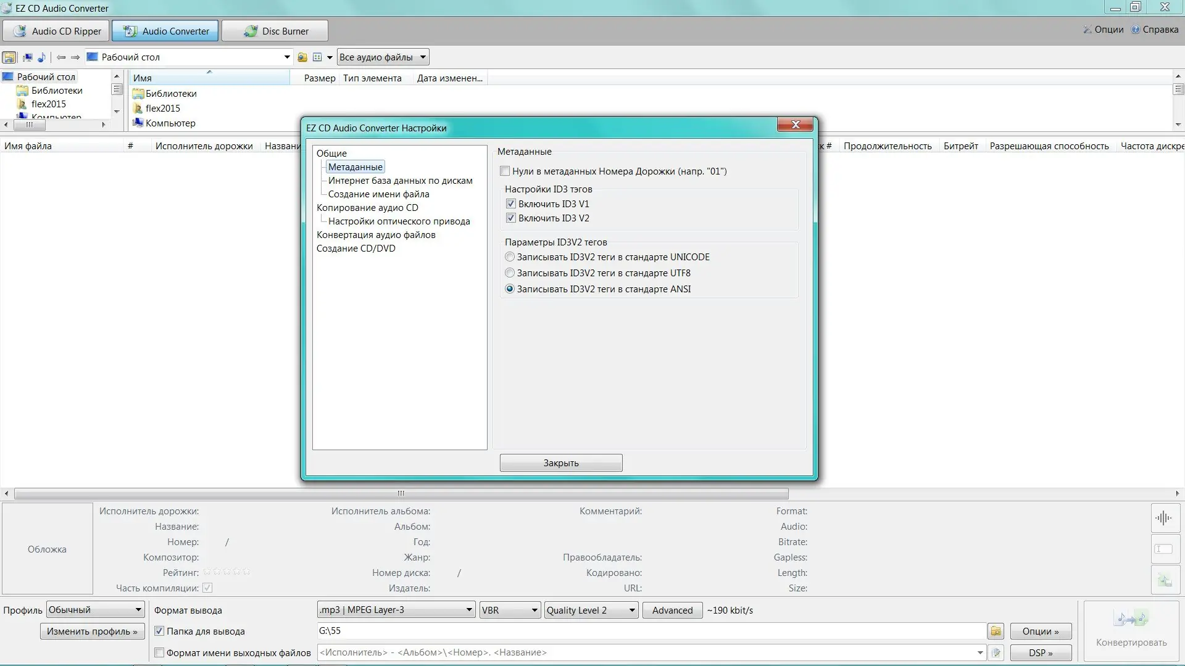Screen dimensions: 1185x666
Task: Click the music note shortcut icon
Action: (41, 57)
